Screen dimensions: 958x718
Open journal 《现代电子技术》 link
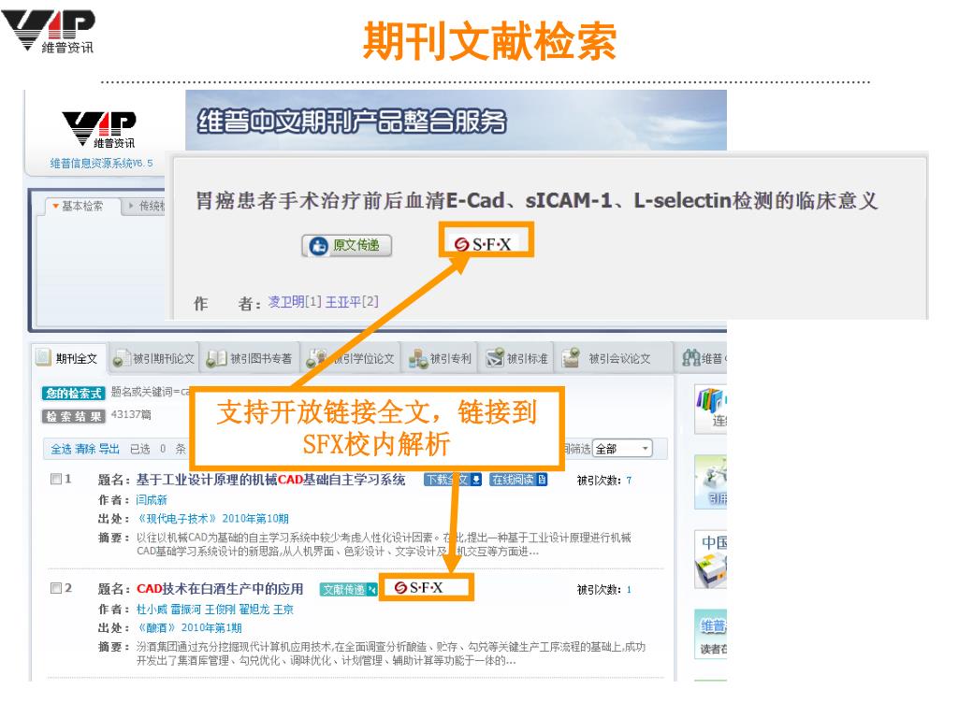[177, 518]
